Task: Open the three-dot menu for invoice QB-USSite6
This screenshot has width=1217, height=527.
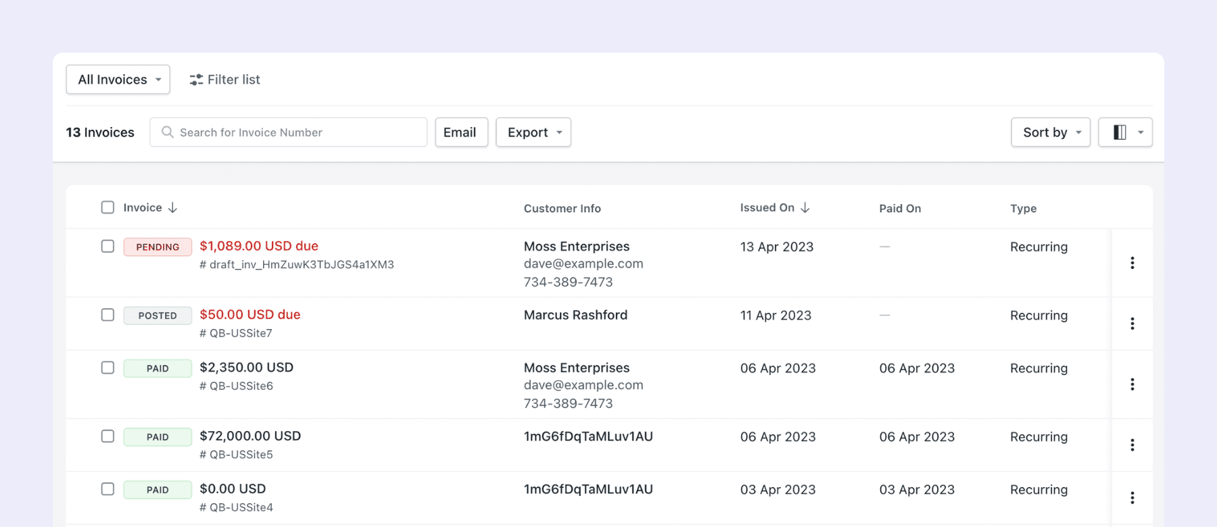Action: (x=1132, y=384)
